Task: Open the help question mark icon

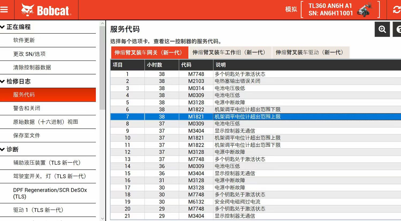Action: pos(398,29)
